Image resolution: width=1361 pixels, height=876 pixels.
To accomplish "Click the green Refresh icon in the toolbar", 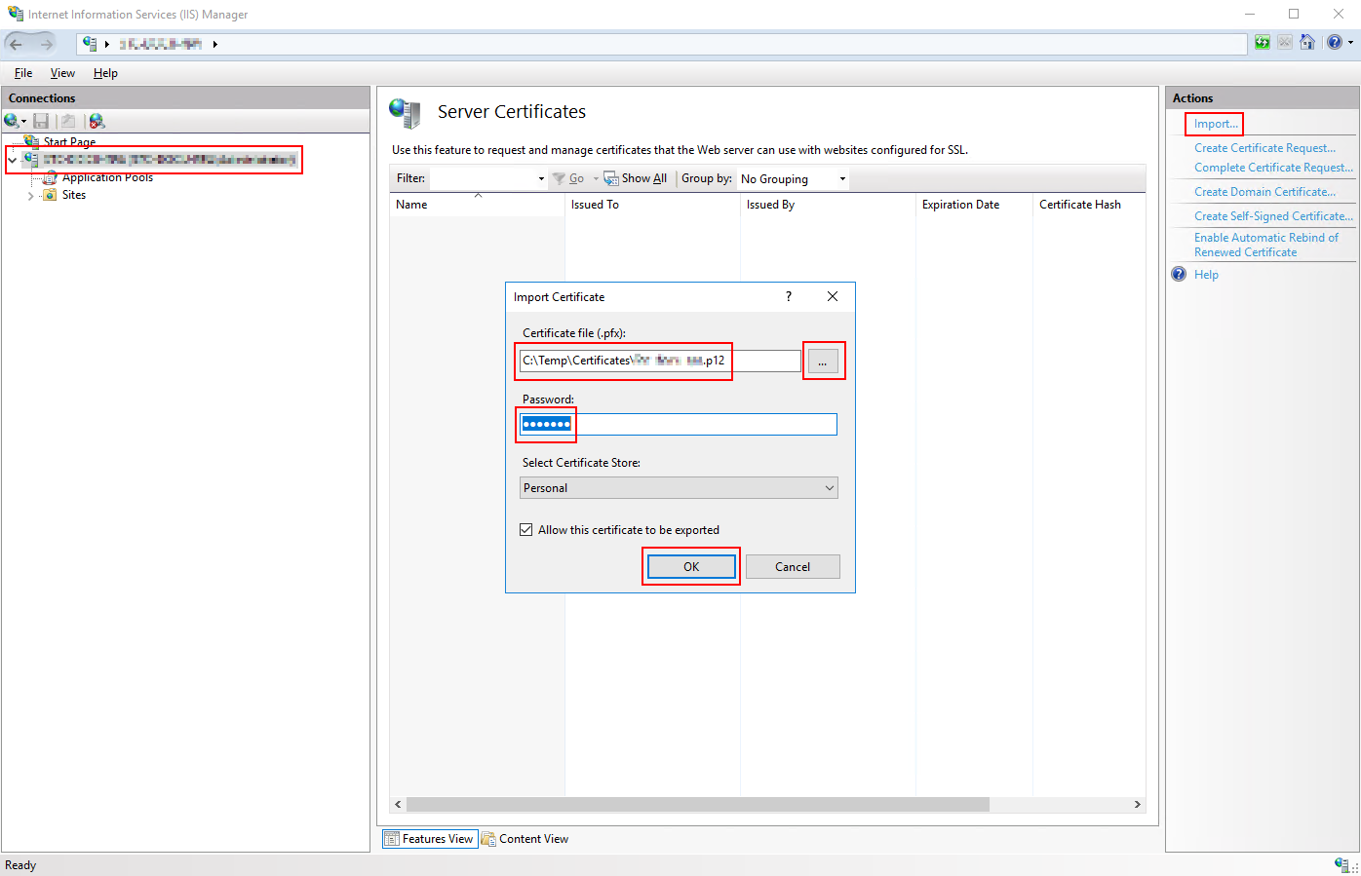I will pyautogui.click(x=1262, y=42).
